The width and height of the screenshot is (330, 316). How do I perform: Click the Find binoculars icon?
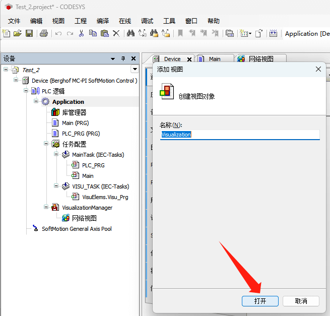(x=130, y=33)
